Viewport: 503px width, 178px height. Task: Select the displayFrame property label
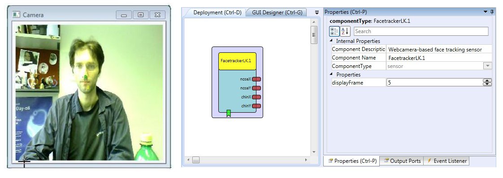347,83
